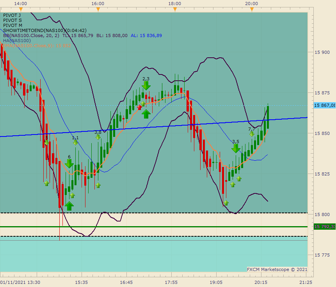Select the green horizontal pivot line
The width and height of the screenshot is (336, 287).
154,227
